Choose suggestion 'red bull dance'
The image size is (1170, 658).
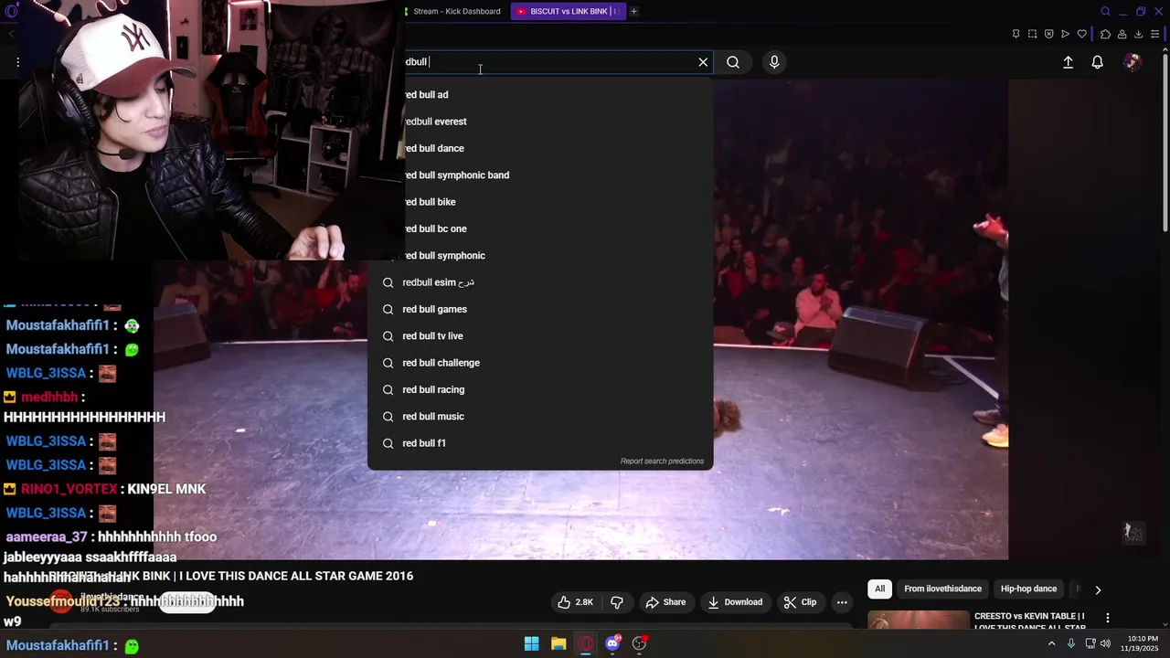coord(540,148)
